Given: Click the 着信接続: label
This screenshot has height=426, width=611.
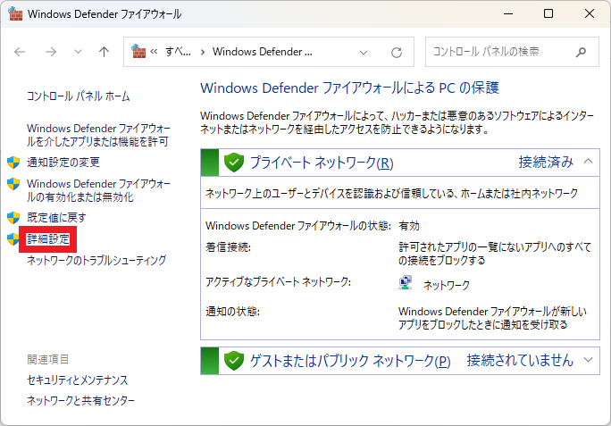Looking at the screenshot, I should coord(229,247).
